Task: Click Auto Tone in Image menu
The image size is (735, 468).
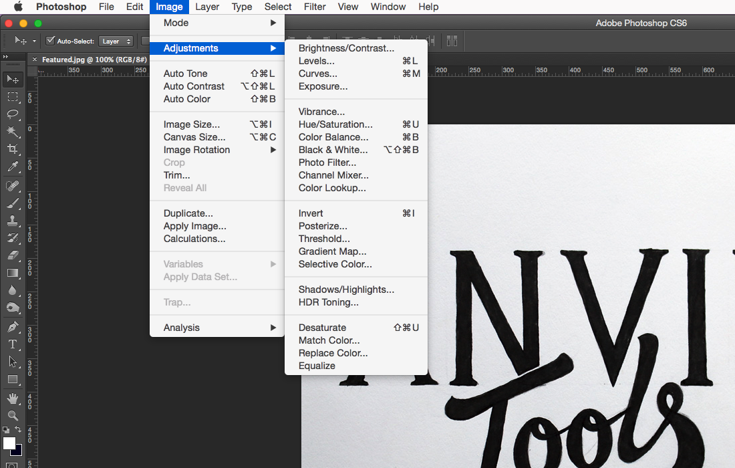Action: click(217, 74)
